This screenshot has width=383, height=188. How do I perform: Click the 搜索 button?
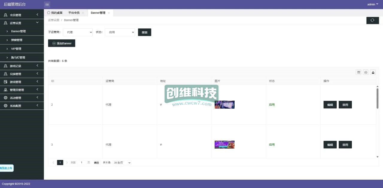pos(145,32)
